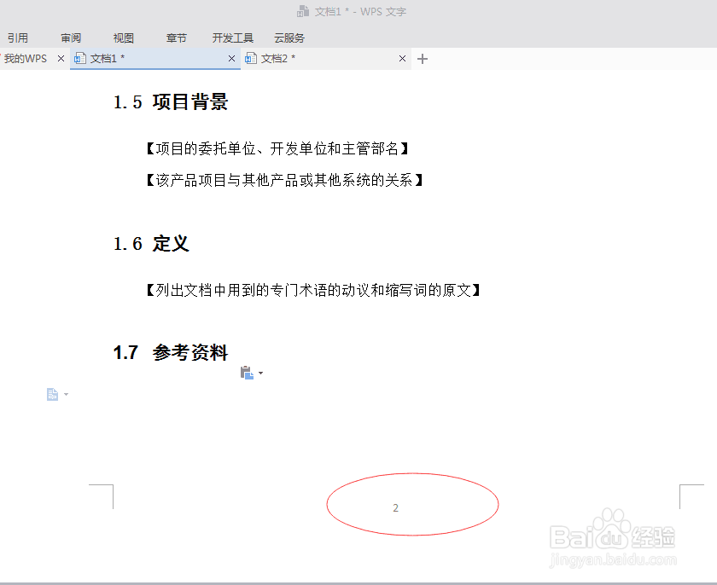
Task: Switch to the 我的WPS tab
Action: click(23, 58)
